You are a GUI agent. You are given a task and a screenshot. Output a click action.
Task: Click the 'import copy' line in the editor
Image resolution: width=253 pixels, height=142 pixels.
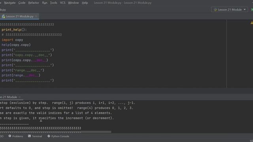(x=12, y=40)
